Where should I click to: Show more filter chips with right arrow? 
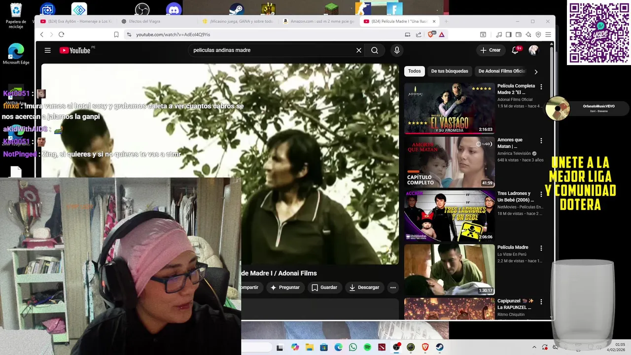pos(536,71)
